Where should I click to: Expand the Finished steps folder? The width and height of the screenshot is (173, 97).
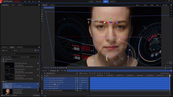pos(1,59)
